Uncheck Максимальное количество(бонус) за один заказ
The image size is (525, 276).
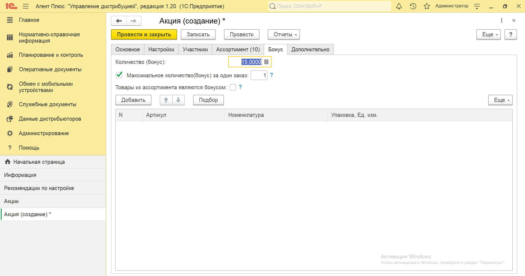point(119,75)
